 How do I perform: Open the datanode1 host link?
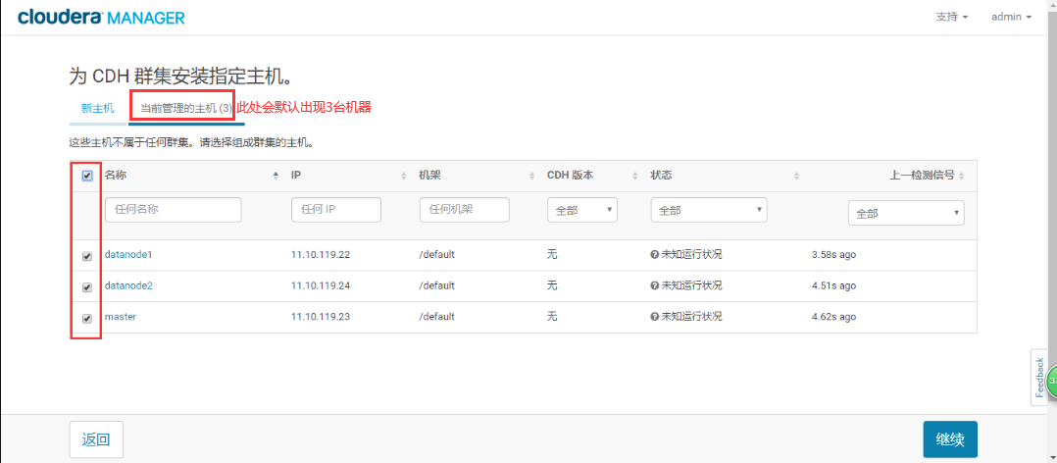(128, 255)
